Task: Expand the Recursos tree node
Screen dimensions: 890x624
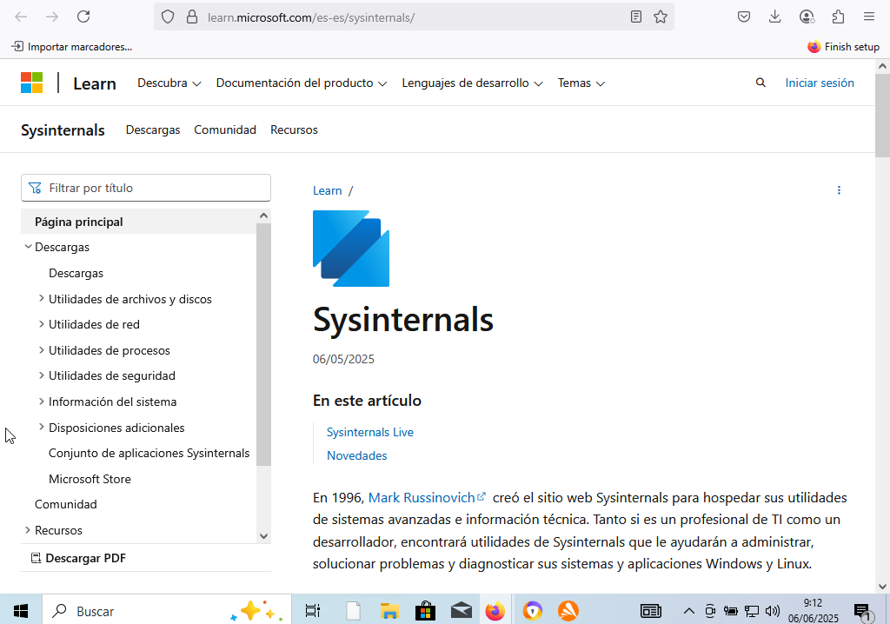Action: (28, 530)
